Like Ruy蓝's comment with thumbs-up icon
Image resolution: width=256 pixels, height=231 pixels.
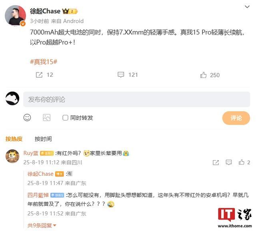241,162
